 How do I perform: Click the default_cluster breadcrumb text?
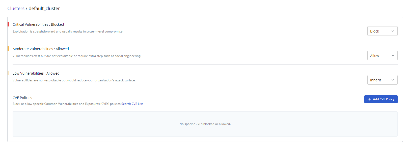[44, 9]
